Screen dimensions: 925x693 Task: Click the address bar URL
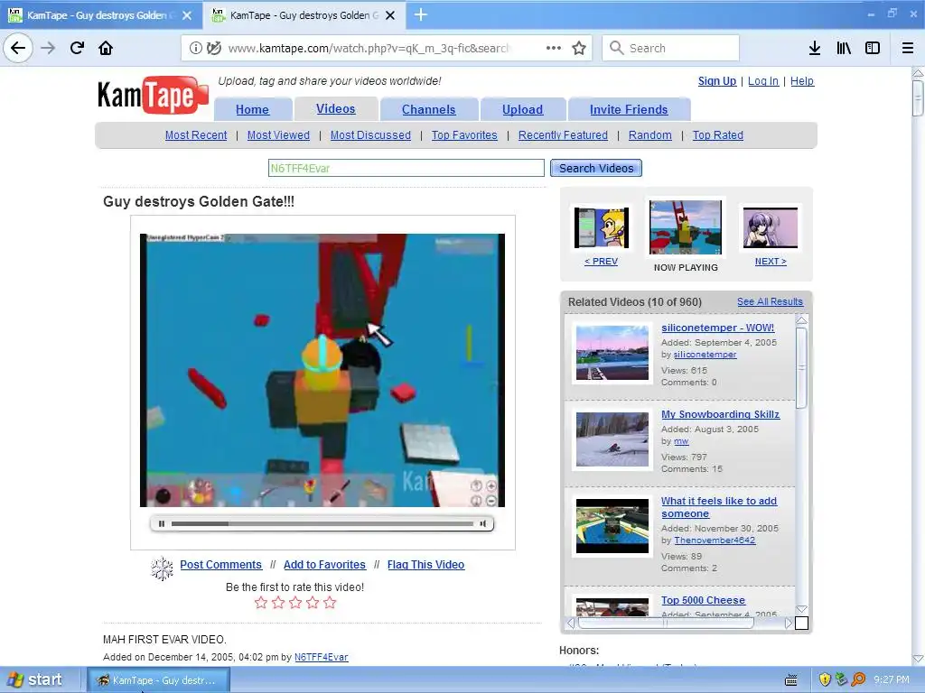369,49
